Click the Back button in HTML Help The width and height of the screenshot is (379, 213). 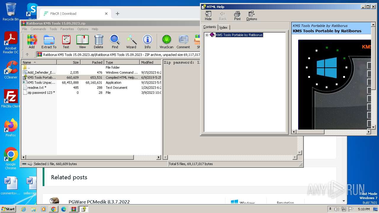coord(223,16)
